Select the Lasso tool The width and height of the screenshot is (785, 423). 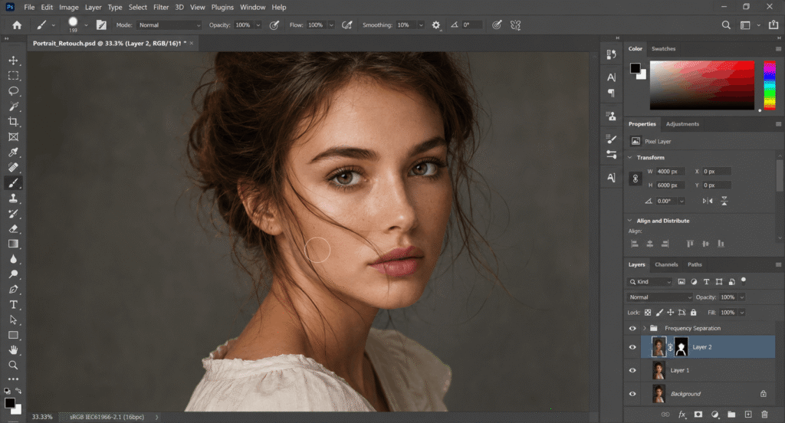[x=14, y=91]
